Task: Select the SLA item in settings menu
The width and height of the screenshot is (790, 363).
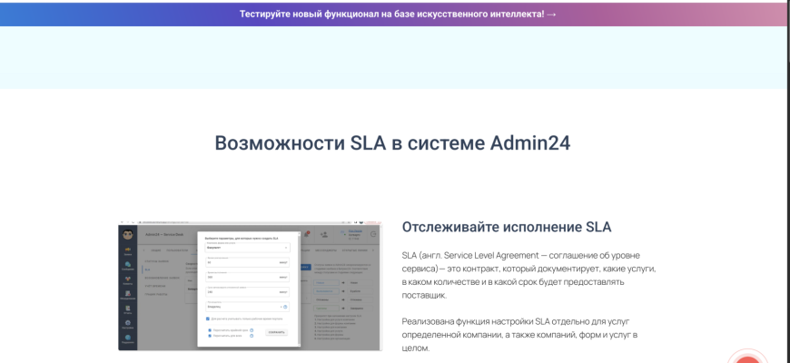Action: click(147, 269)
